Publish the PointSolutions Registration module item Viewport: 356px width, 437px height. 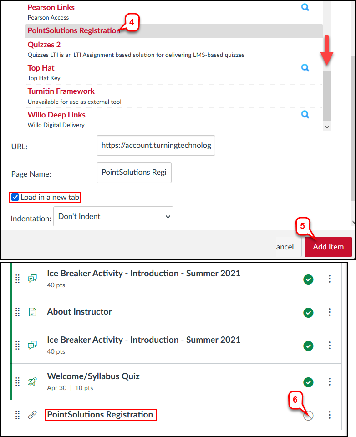point(308,415)
